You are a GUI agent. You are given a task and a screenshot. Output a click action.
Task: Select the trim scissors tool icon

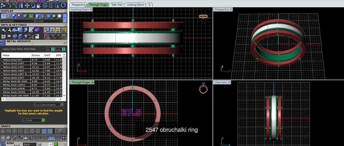click(x=57, y=6)
